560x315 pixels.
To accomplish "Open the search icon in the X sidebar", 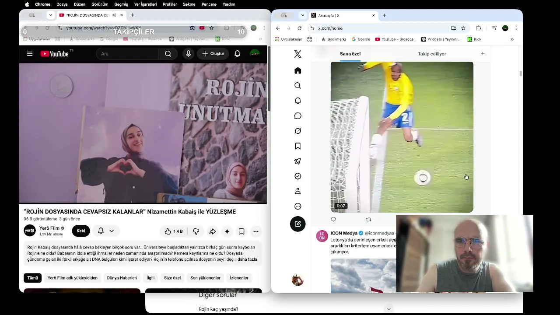I will tap(297, 86).
